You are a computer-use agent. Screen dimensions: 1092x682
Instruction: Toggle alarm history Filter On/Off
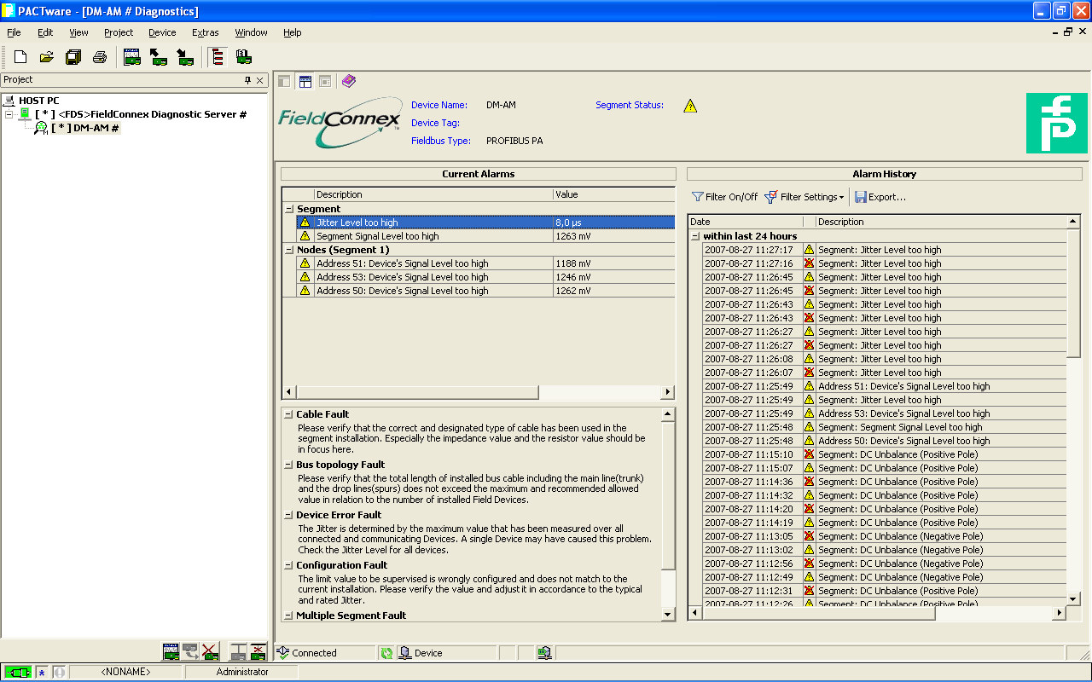pos(724,197)
